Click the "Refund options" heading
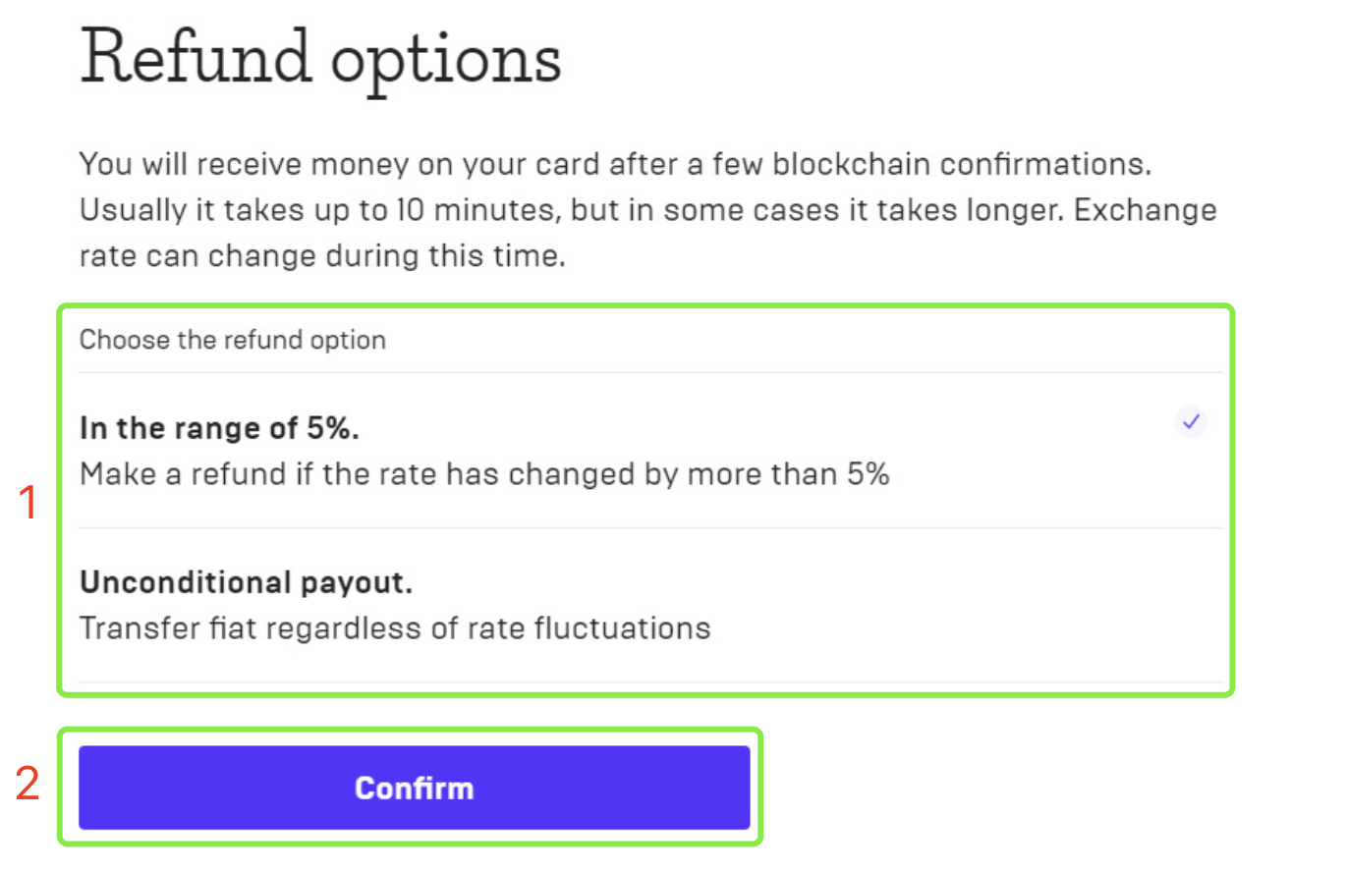This screenshot has height=872, width=1346. point(320,59)
